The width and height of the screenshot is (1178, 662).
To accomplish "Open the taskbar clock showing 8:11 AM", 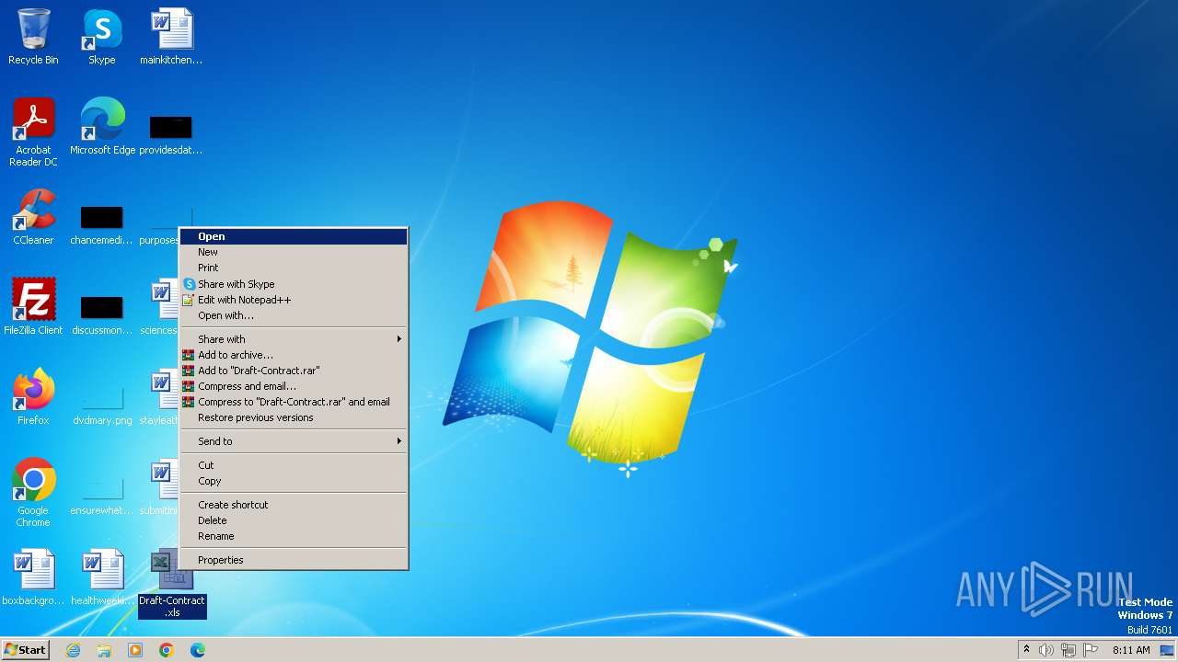I will tap(1131, 650).
